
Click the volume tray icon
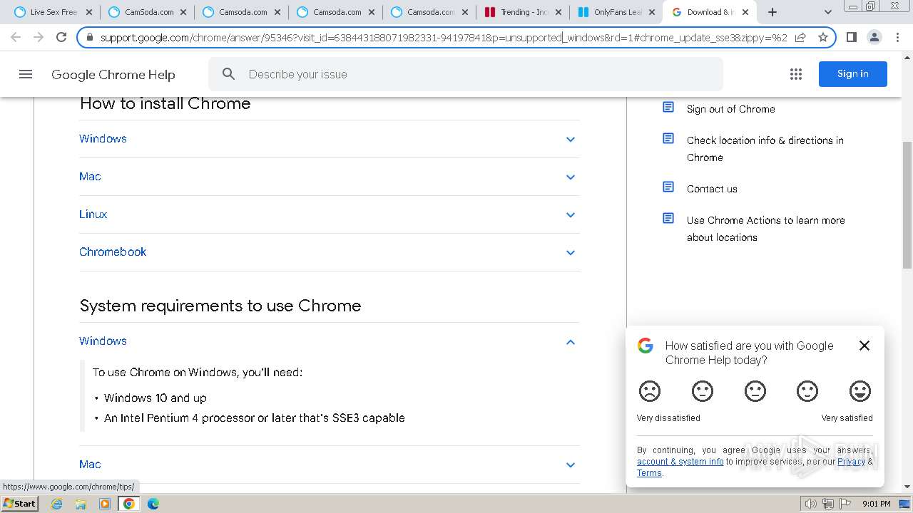810,504
